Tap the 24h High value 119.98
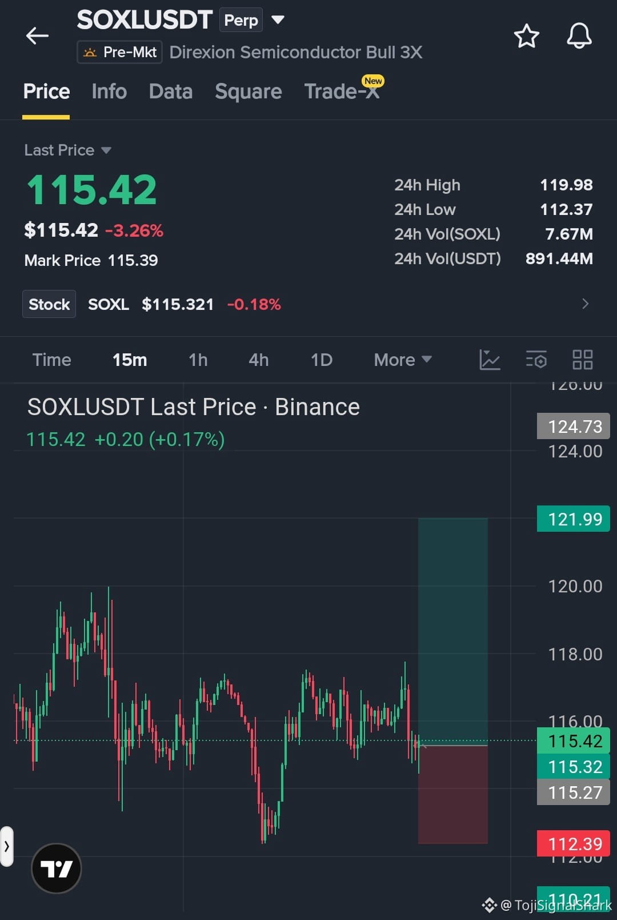The image size is (617, 920). [566, 185]
